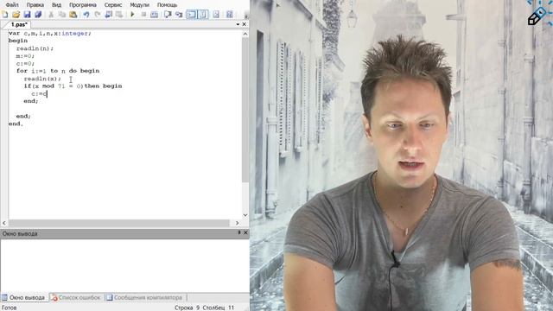553x311 pixels.
Task: Click the editor horizontal scrollbar thumb
Action: pyautogui.click(x=119, y=223)
